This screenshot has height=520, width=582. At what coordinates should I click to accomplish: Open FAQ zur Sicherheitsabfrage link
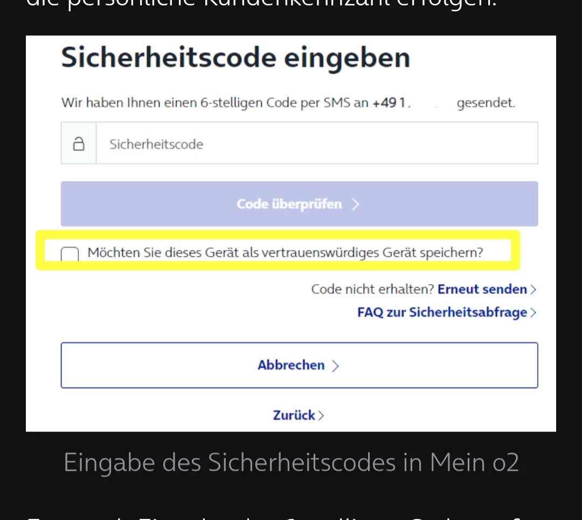tap(442, 312)
